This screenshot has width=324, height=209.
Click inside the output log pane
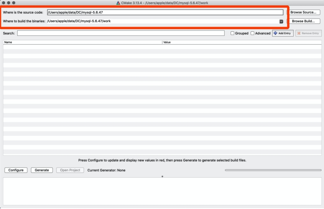pos(162,191)
